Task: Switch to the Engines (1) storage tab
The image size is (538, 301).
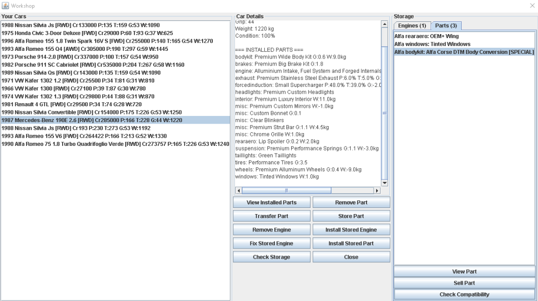Action: pyautogui.click(x=412, y=26)
